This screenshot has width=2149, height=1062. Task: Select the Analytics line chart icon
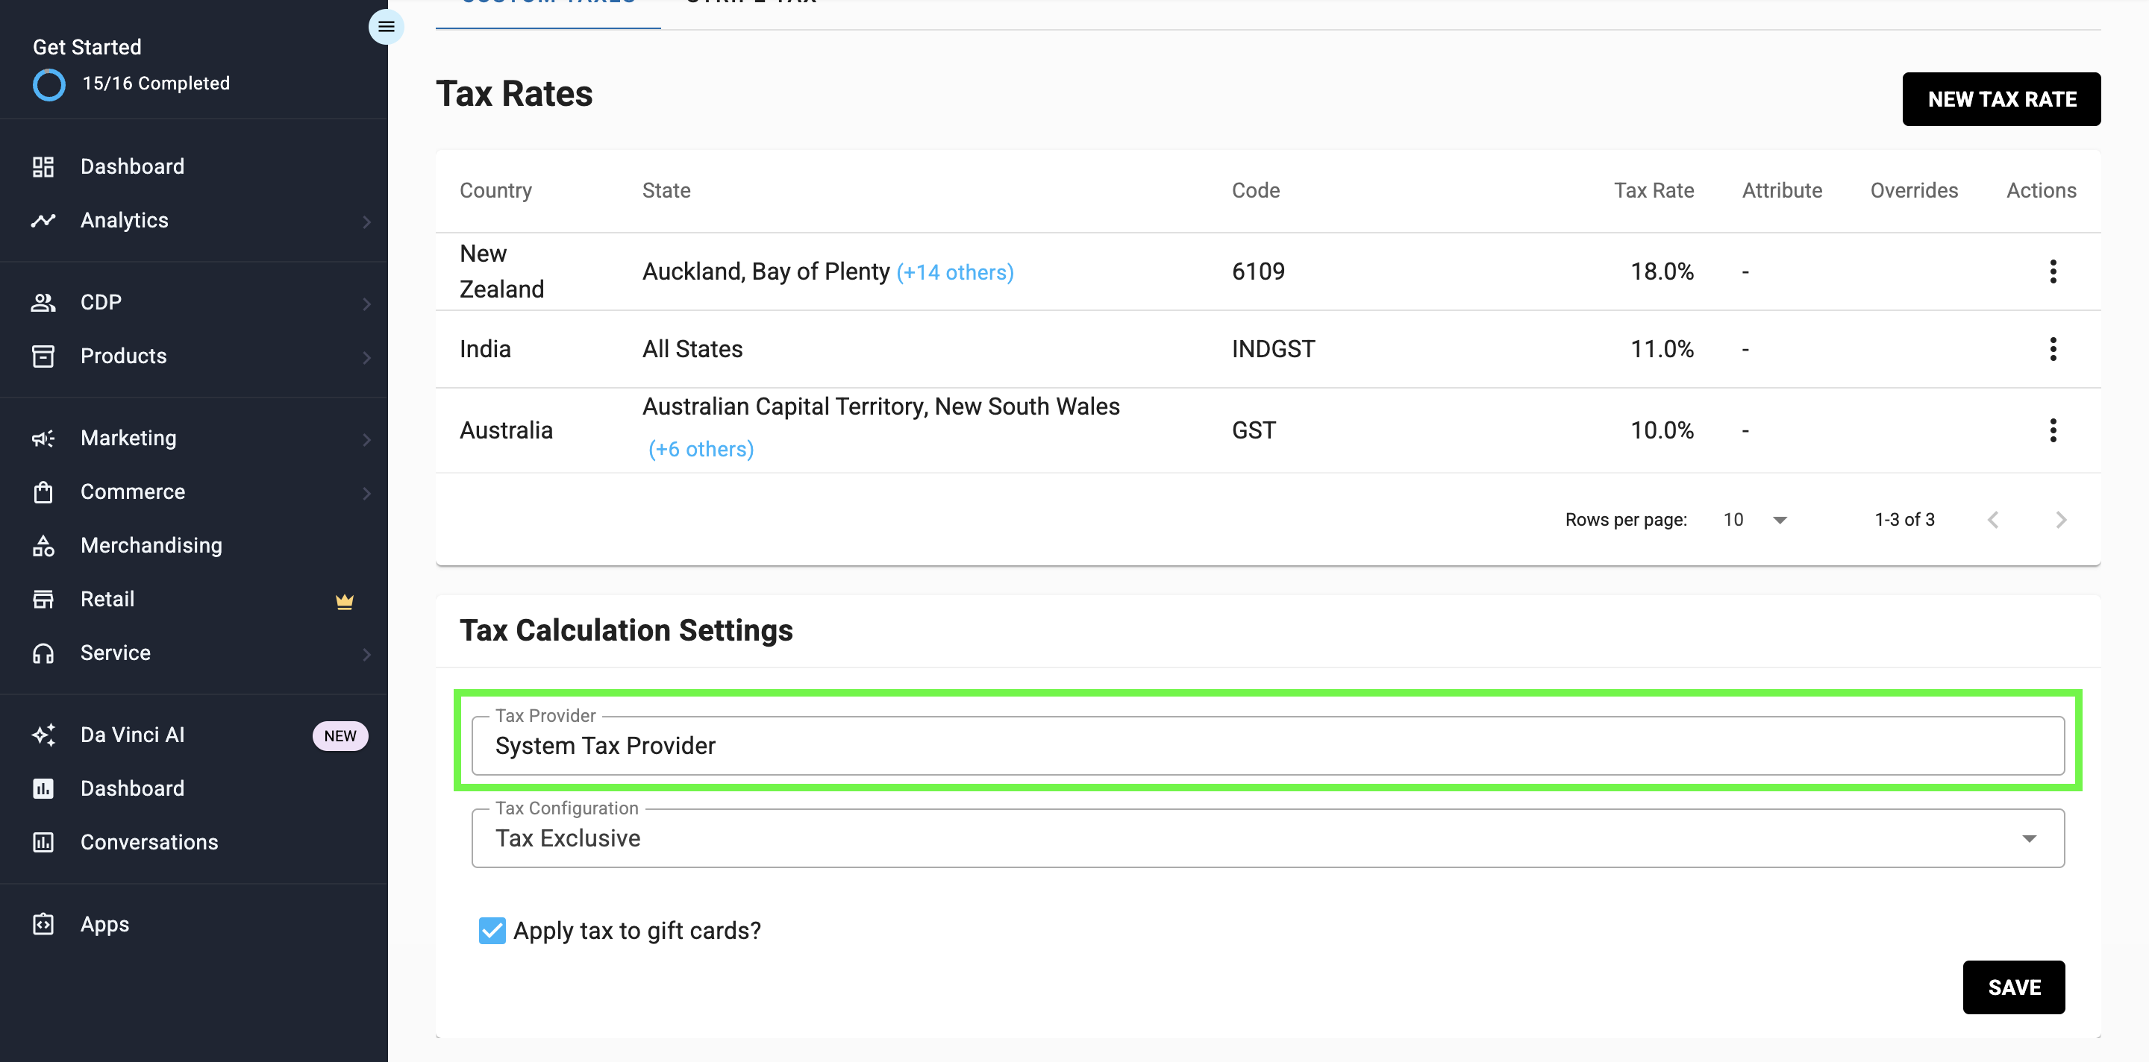tap(43, 220)
